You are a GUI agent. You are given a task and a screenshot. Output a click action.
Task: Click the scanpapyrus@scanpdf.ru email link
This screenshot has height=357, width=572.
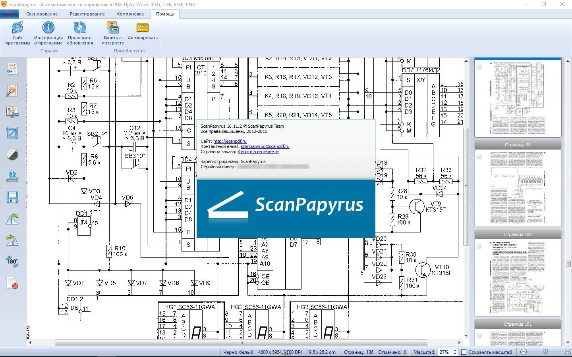click(265, 146)
